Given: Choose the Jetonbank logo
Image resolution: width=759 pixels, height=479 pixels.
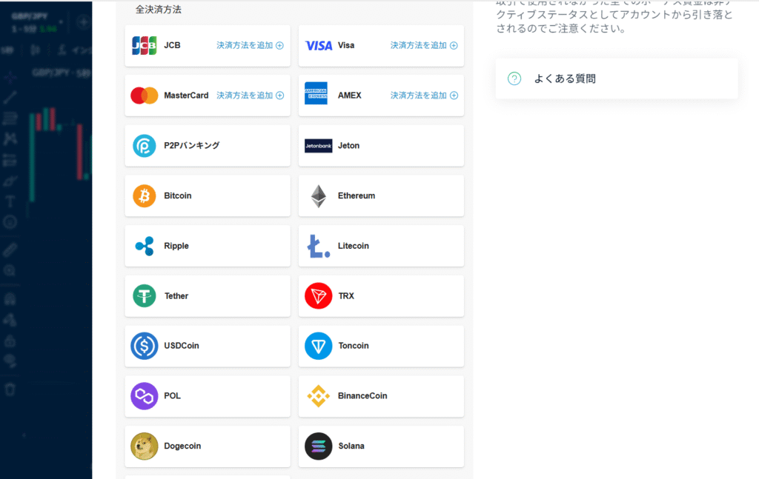Looking at the screenshot, I should coord(319,146).
